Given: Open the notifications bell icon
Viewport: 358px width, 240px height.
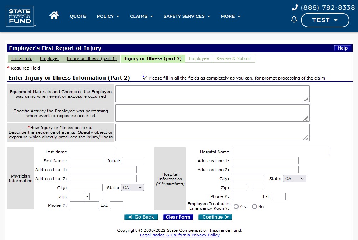Looking at the screenshot, I should coord(294,20).
